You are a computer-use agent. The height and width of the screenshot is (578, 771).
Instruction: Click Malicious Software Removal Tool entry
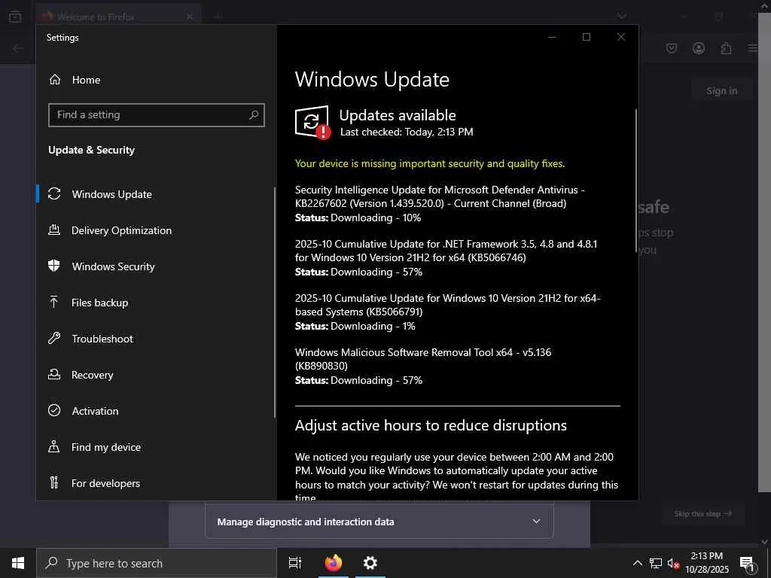point(423,366)
